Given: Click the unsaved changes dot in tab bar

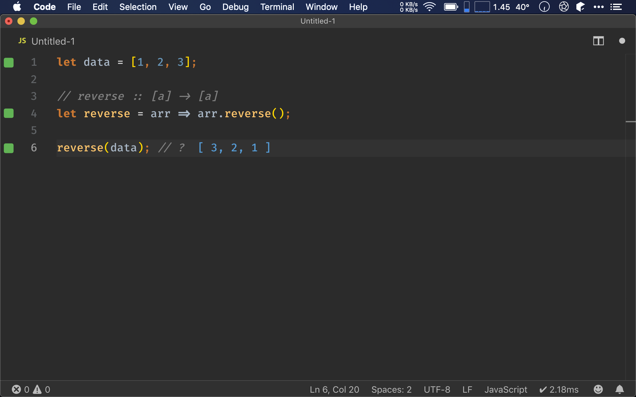Looking at the screenshot, I should click(622, 41).
